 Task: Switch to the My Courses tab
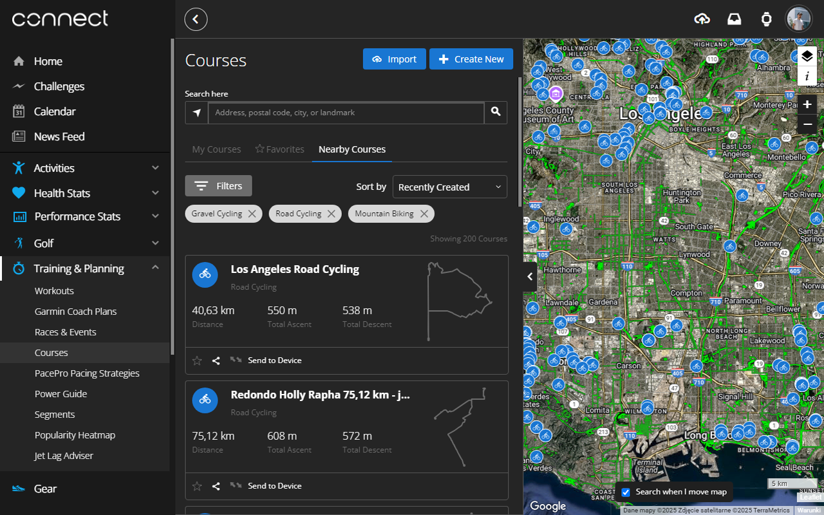(x=216, y=149)
